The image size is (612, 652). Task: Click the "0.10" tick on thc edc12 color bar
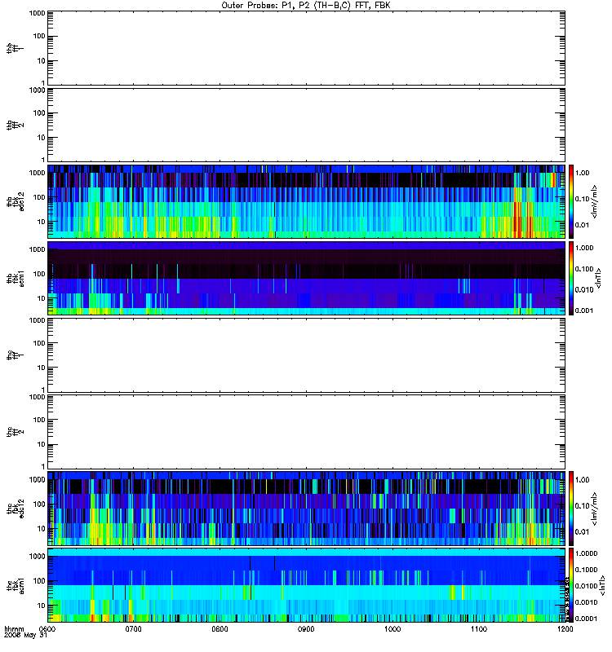[x=582, y=506]
